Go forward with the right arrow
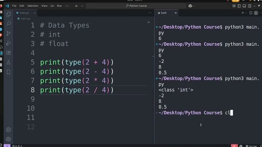The image size is (262, 147). tap(82, 6)
